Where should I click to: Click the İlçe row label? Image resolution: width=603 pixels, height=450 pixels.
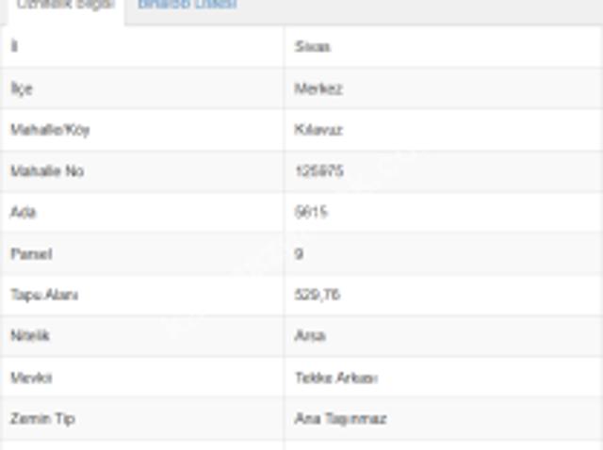click(x=21, y=88)
